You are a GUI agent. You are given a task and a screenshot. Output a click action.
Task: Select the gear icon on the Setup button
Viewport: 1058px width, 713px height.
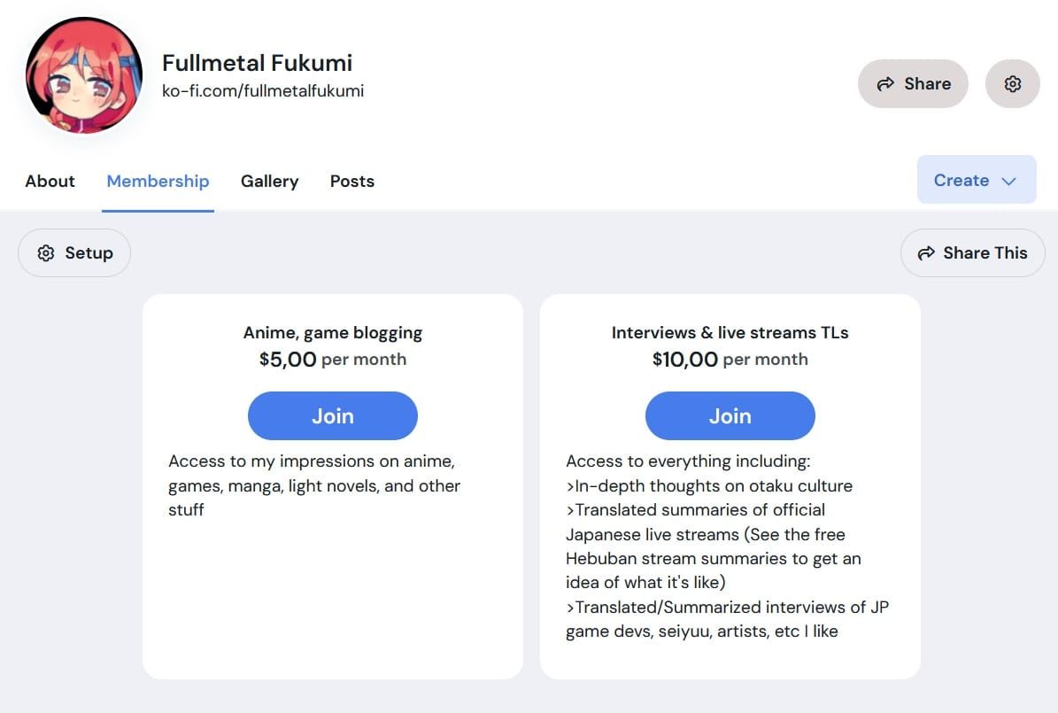[45, 252]
